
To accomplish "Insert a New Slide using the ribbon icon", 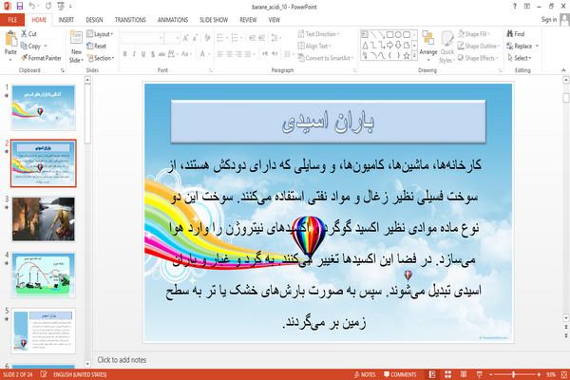I will 76,39.
